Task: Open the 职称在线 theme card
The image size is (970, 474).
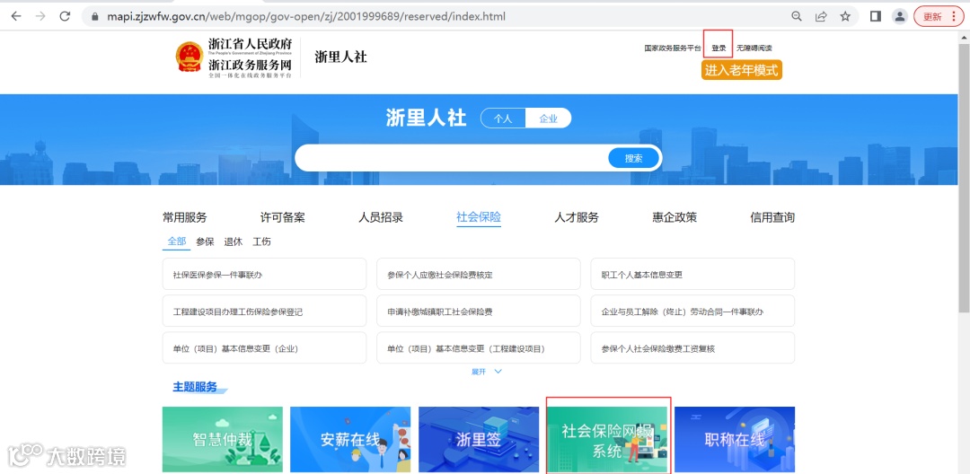Action: pos(735,439)
